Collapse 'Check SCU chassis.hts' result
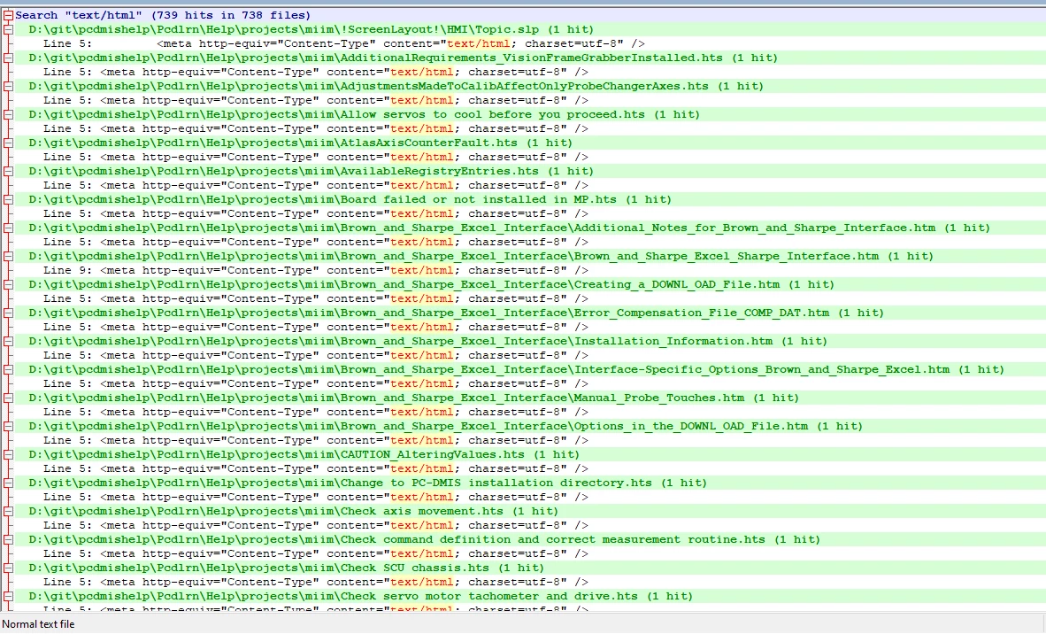The image size is (1046, 634). coord(8,568)
